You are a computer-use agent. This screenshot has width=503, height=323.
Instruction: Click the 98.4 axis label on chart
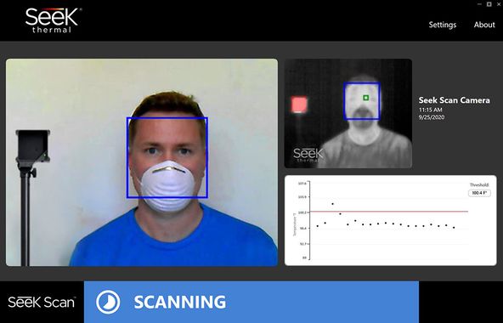coord(302,228)
